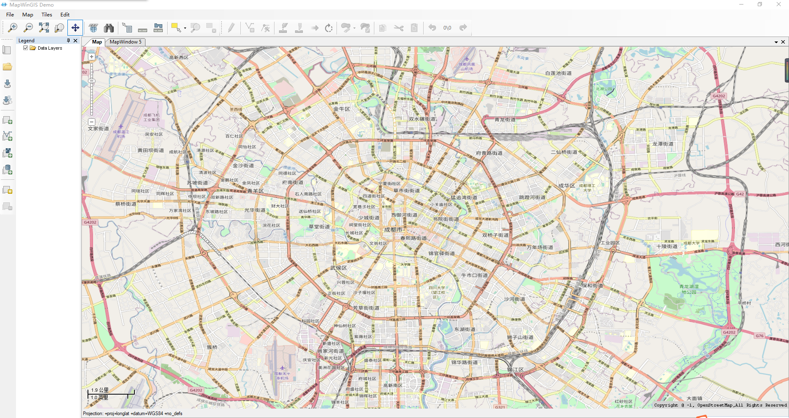Close the active map document tab
This screenshot has width=789, height=418.
[x=783, y=42]
